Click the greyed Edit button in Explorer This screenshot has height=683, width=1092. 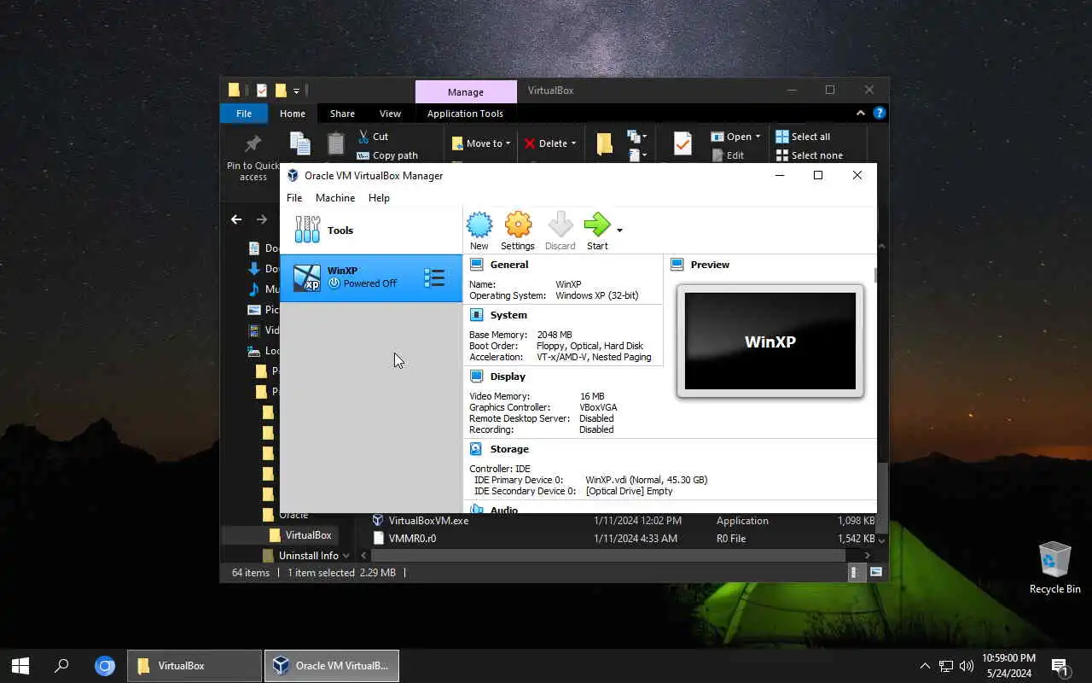pyautogui.click(x=728, y=155)
